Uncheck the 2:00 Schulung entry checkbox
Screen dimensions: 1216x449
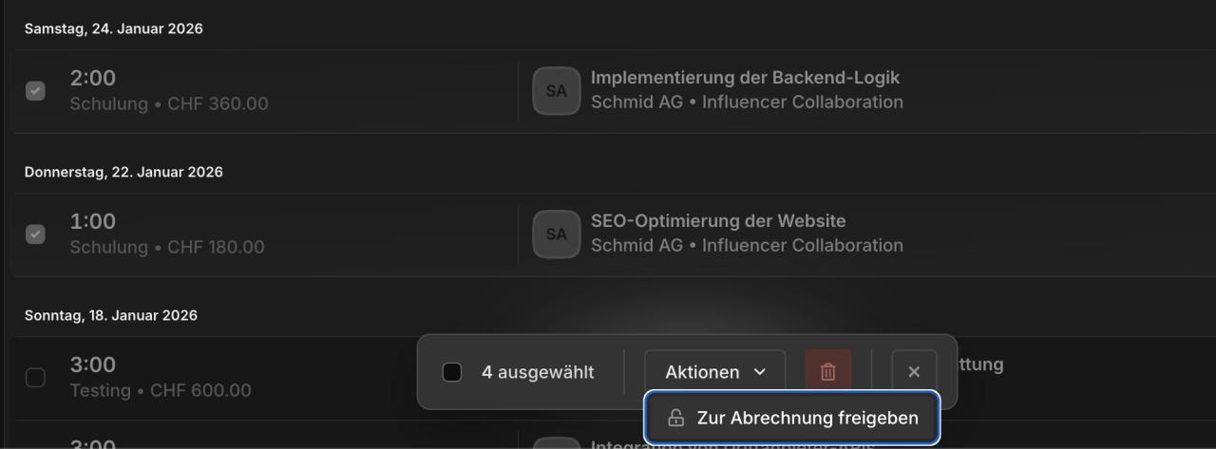[x=35, y=91]
